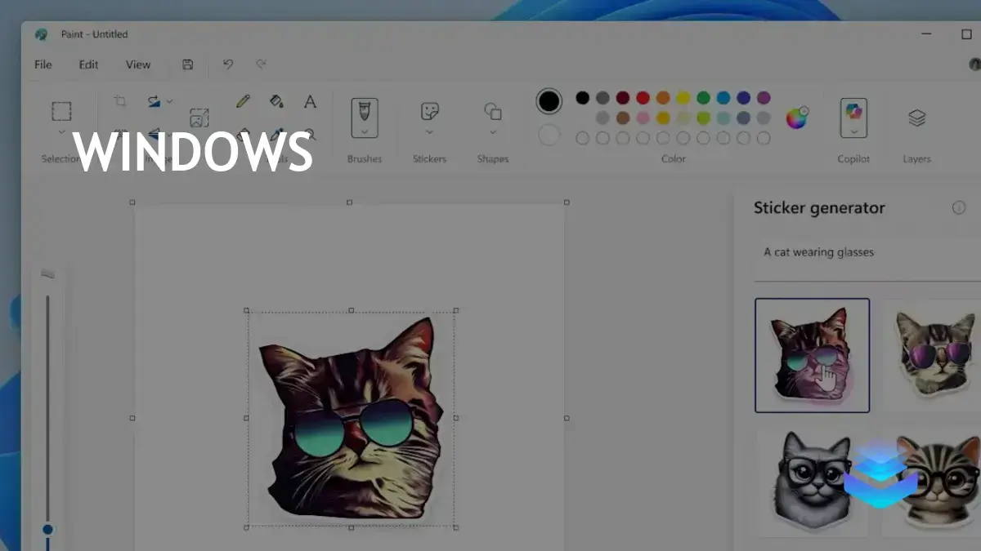Select the Color picker eyedropper tool
The height and width of the screenshot is (551, 981).
pyautogui.click(x=275, y=135)
